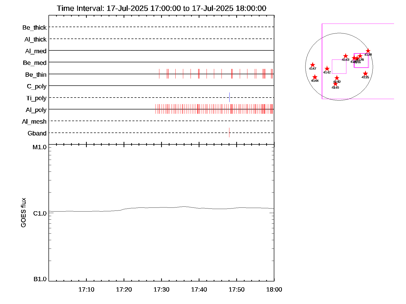This screenshot has width=406, height=304.
Task: Select the Al_poly filter label
Action: (x=36, y=110)
